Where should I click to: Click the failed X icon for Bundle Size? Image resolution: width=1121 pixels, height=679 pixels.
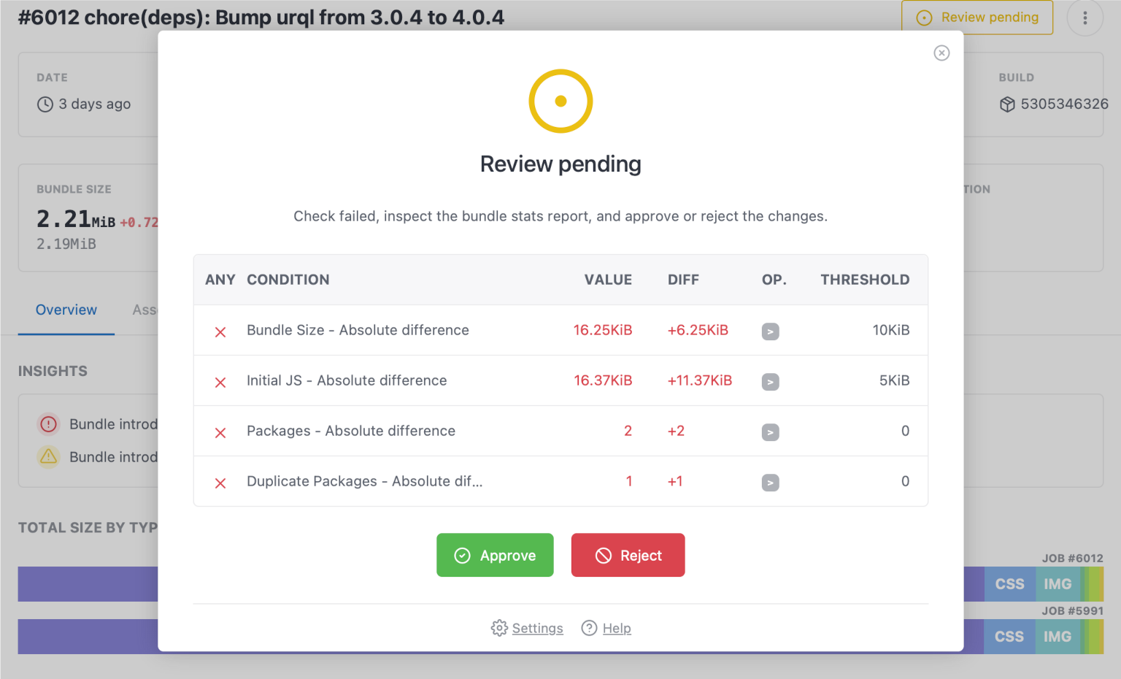tap(220, 332)
